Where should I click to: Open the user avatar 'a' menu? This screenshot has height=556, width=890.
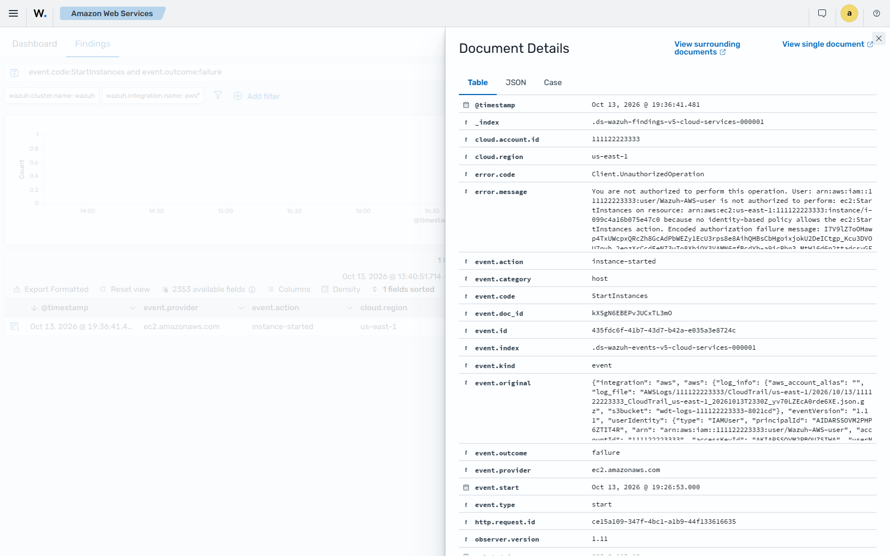coord(849,13)
